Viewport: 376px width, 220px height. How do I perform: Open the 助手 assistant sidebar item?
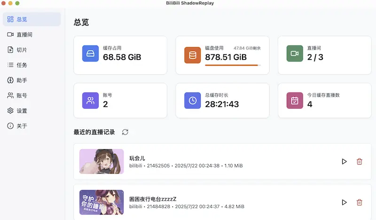point(31,80)
